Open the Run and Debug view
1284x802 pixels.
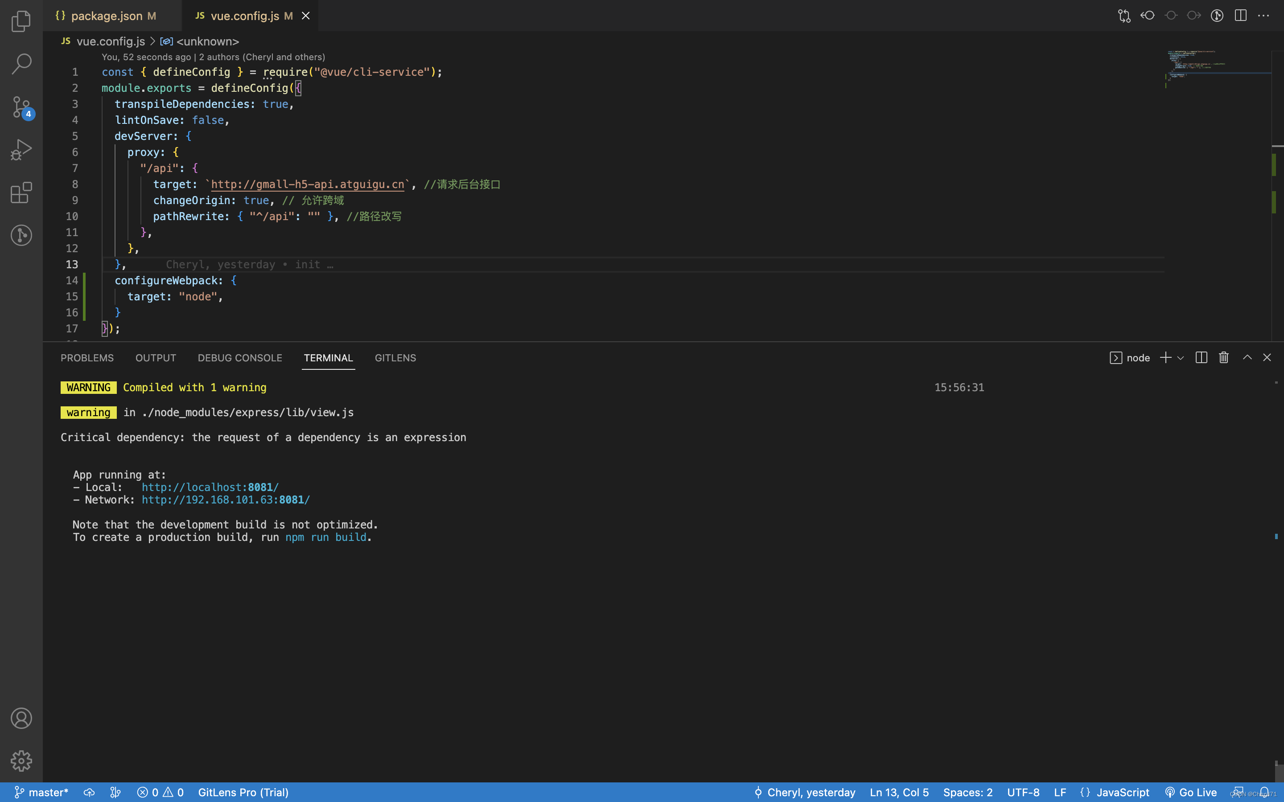pos(21,150)
